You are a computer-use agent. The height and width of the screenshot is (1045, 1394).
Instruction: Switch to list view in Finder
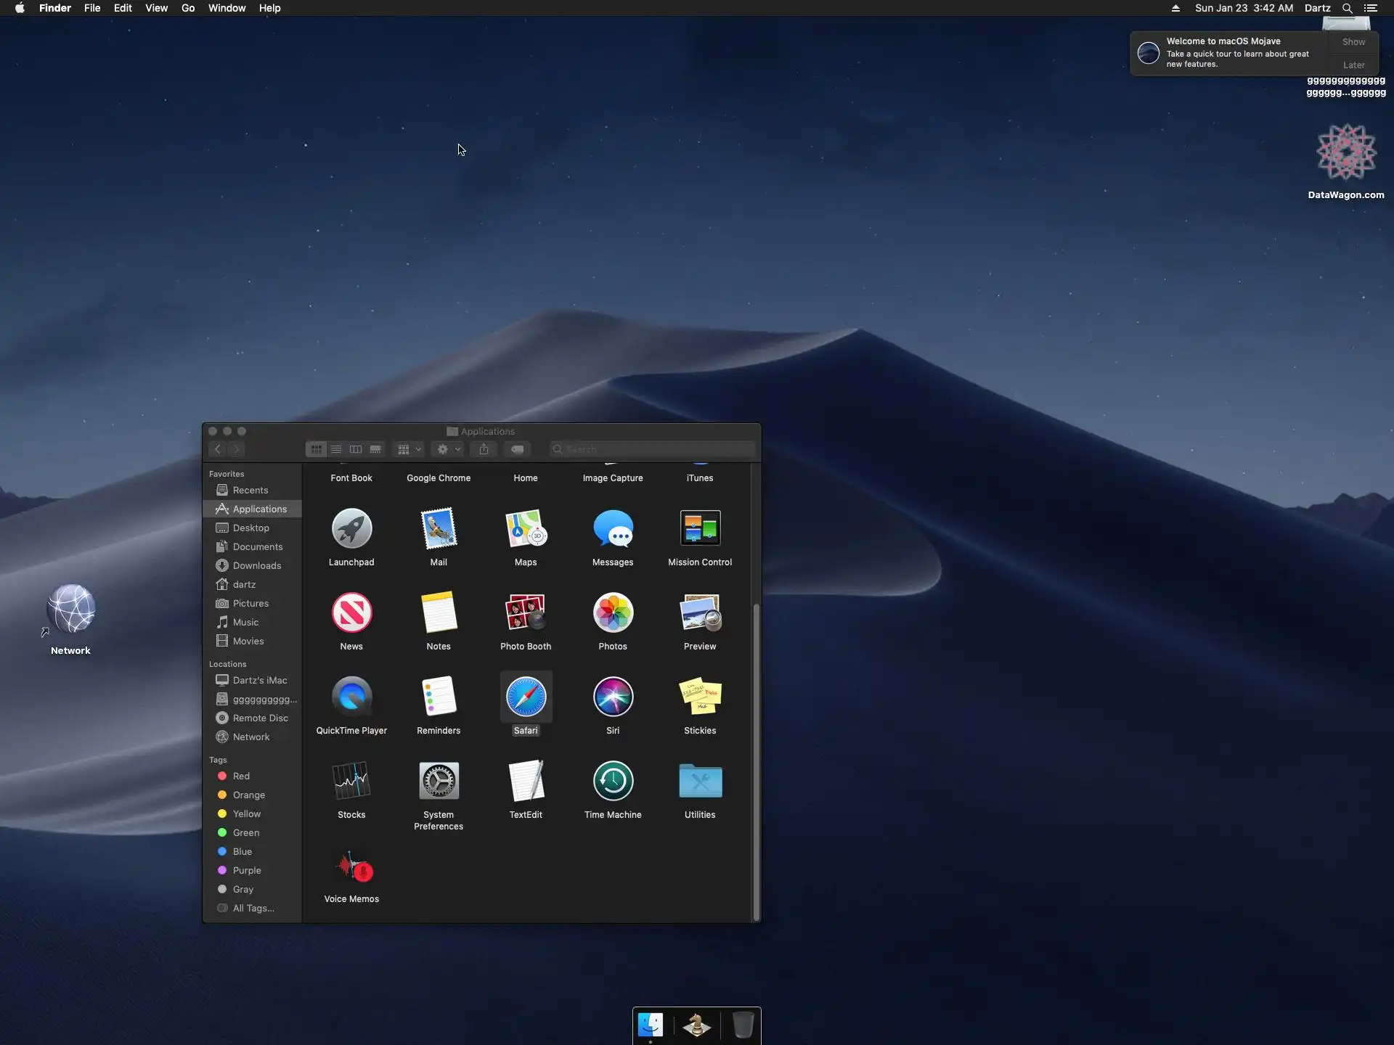[x=336, y=450]
